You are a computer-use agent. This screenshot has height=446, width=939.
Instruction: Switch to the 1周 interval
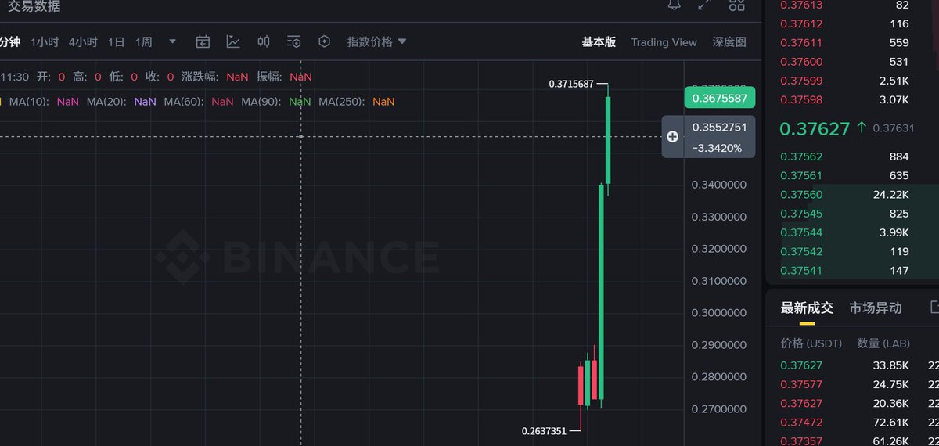click(144, 41)
